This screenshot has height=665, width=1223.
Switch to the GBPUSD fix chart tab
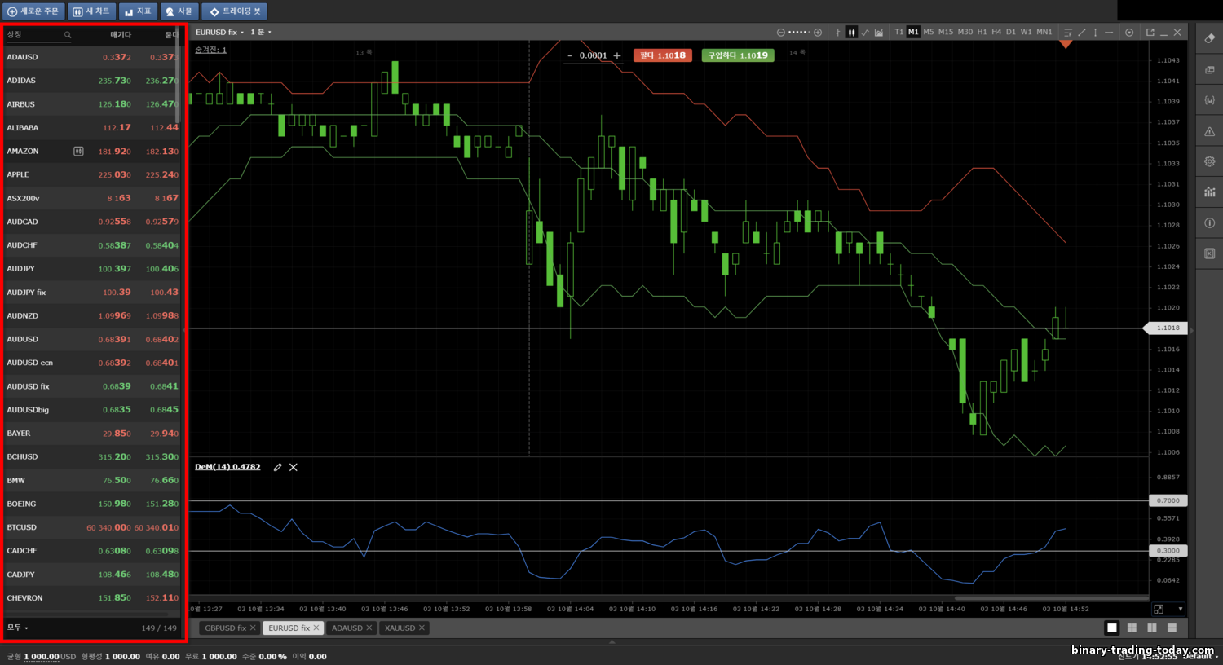click(x=225, y=628)
